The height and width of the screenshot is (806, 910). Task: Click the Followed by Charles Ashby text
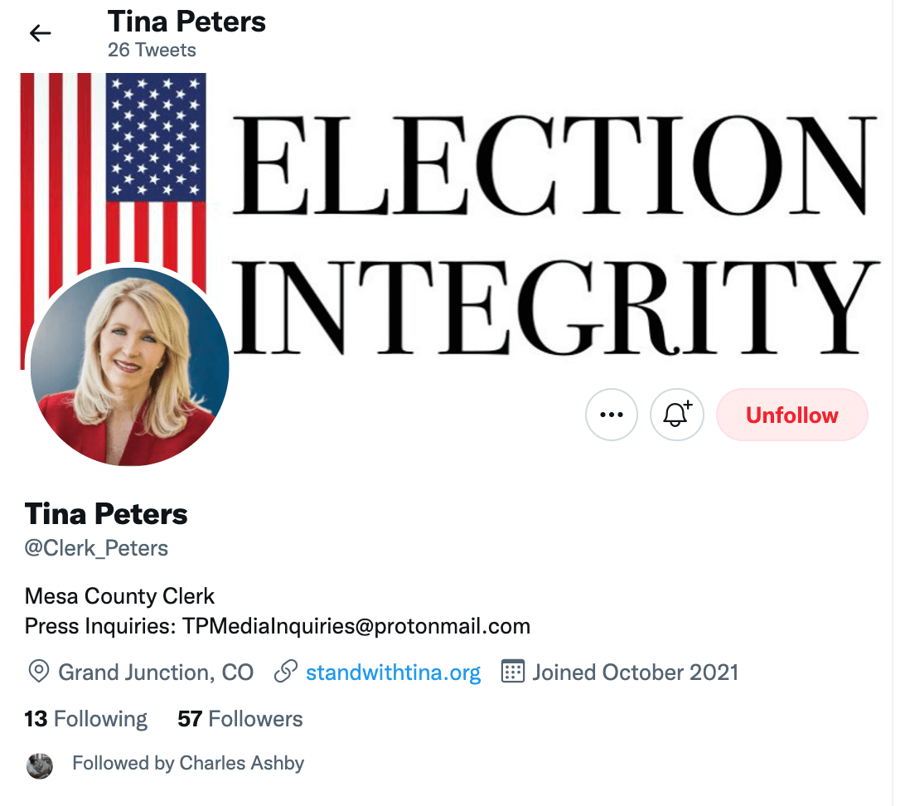coord(188,763)
